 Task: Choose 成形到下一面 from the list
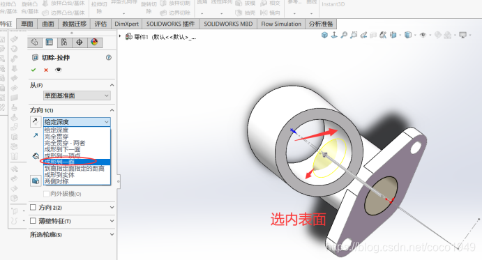tap(77, 149)
